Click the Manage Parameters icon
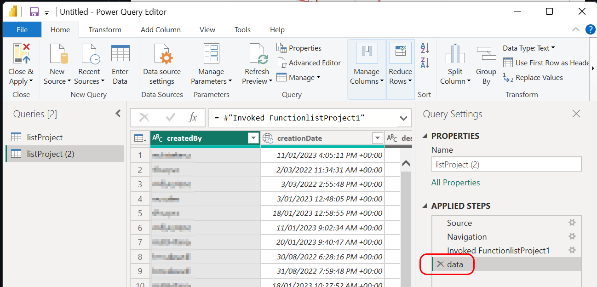The image size is (597, 287). point(212,53)
